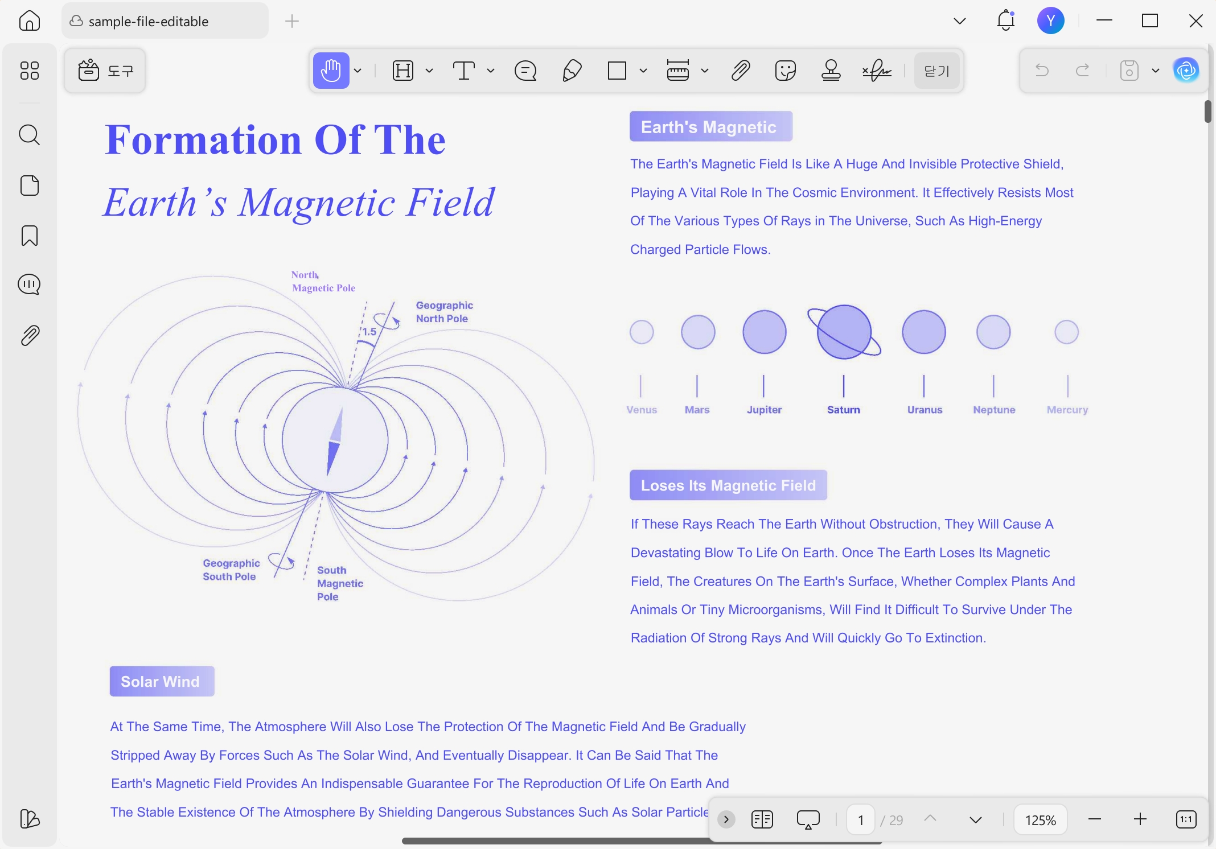Toggle the comments list panel
Image resolution: width=1216 pixels, height=849 pixels.
coord(30,284)
